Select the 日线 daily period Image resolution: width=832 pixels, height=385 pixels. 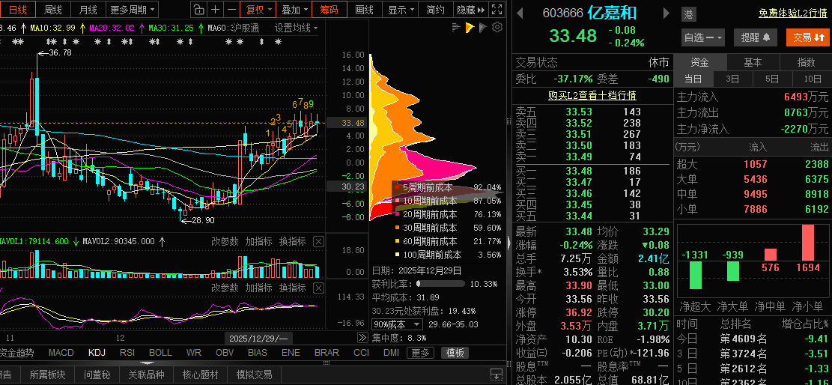click(x=17, y=9)
